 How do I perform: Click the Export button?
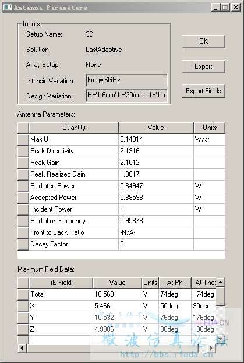[203, 66]
